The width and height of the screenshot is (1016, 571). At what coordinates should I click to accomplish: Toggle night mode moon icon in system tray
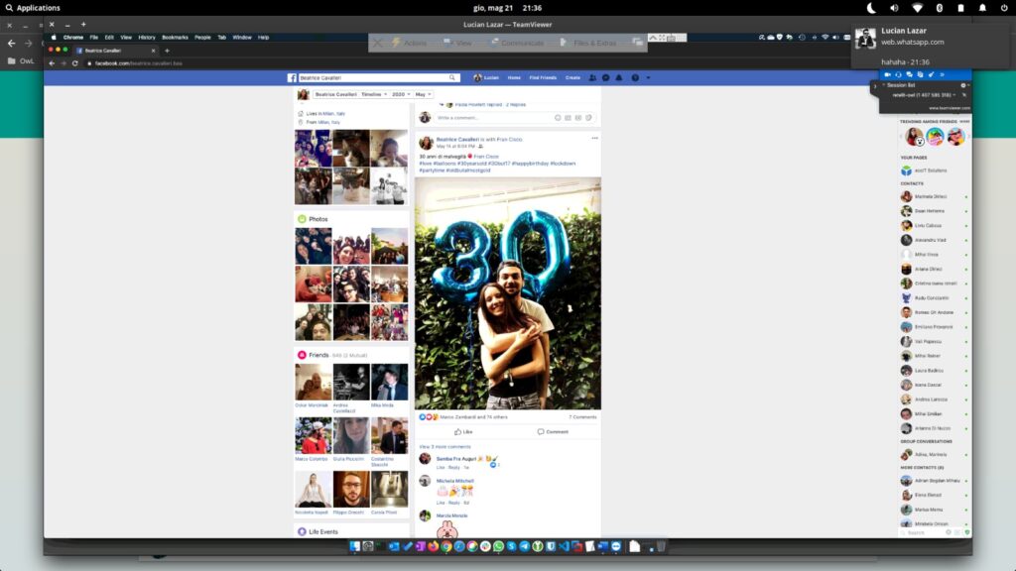[871, 8]
